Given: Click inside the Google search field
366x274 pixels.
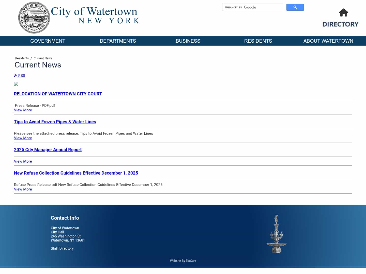Looking at the screenshot, I should 252,7.
